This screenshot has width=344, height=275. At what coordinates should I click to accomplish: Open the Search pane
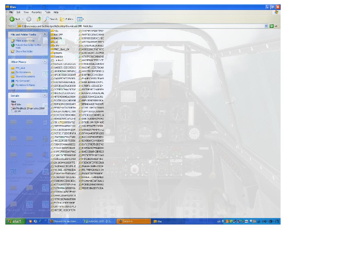51,19
